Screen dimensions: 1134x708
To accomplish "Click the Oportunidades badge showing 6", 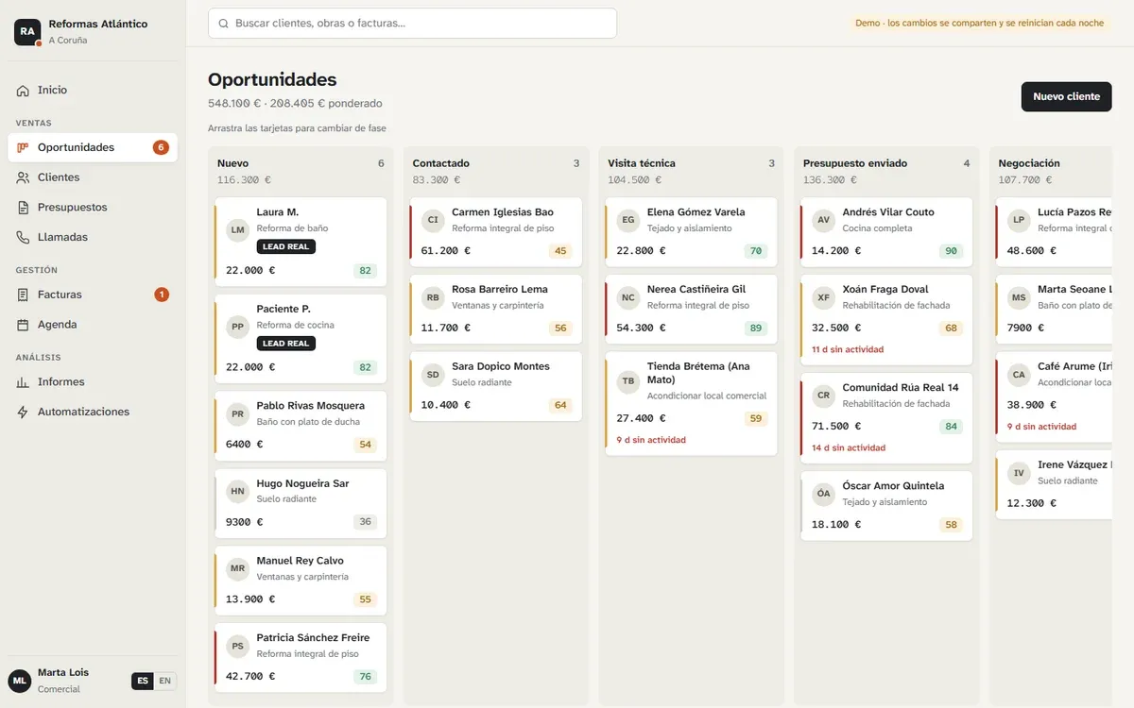I will click(x=161, y=147).
